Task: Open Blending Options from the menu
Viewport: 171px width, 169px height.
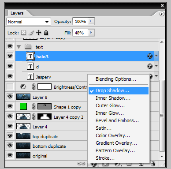Action: (116, 79)
